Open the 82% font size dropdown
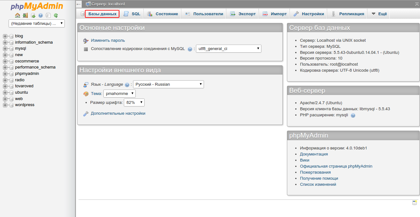 pyautogui.click(x=134, y=103)
